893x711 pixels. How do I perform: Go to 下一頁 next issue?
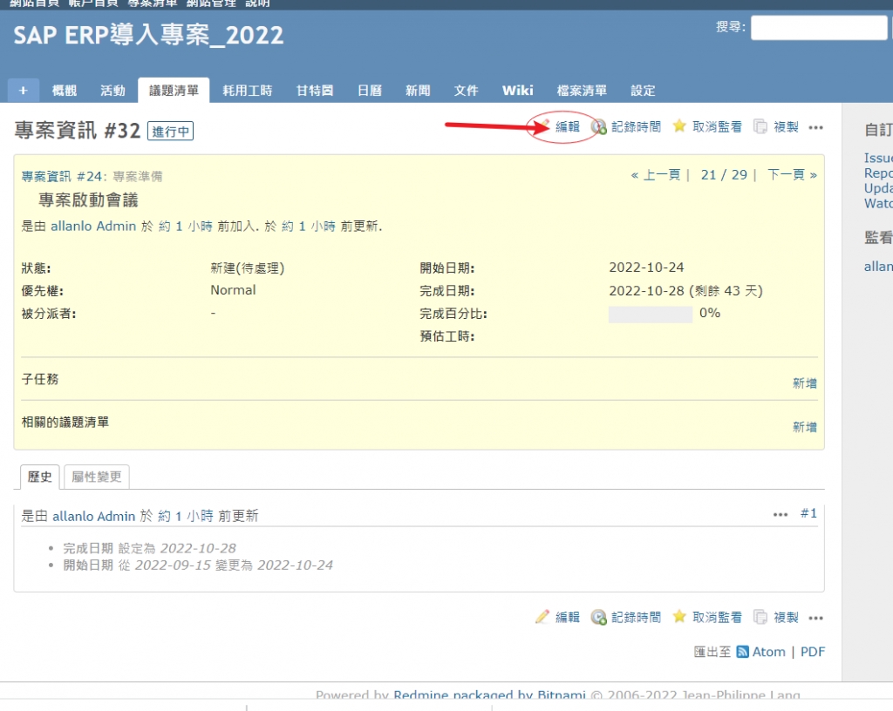tap(791, 174)
